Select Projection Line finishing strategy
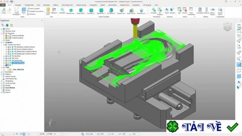This screenshot has height=136, width=242. (142, 11)
